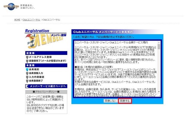This screenshot has width=186, height=117.
Task: Click the blue arrow marker beside 会員規約
Action: click(x=27, y=70)
